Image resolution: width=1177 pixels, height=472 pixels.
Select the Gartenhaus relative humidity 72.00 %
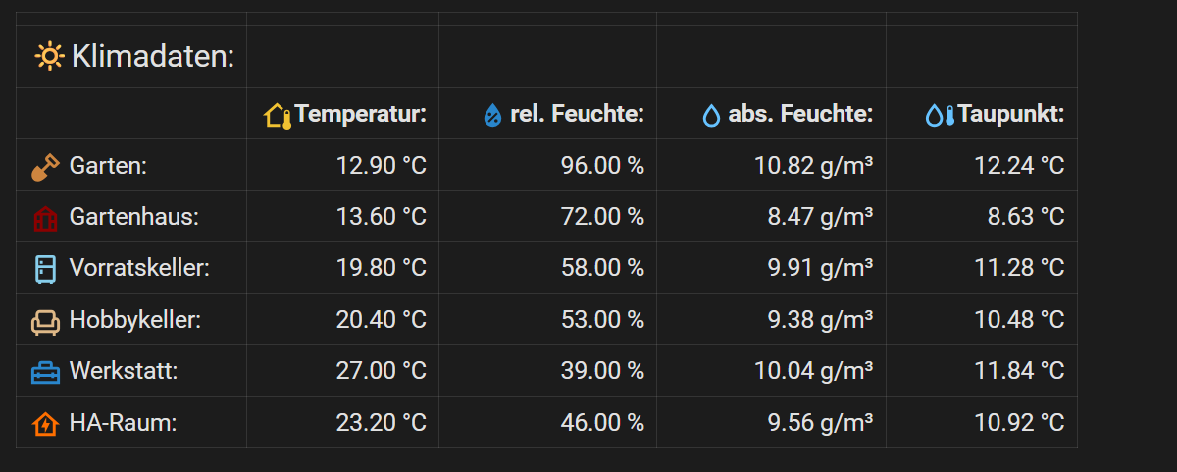point(601,217)
